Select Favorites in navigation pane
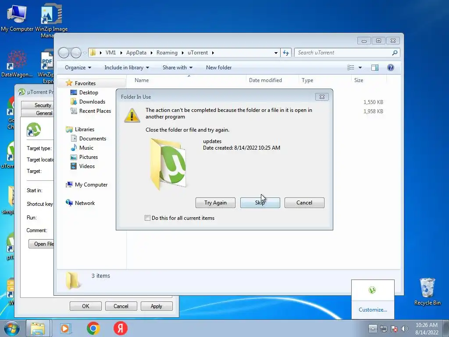The image size is (449, 337). (x=85, y=83)
